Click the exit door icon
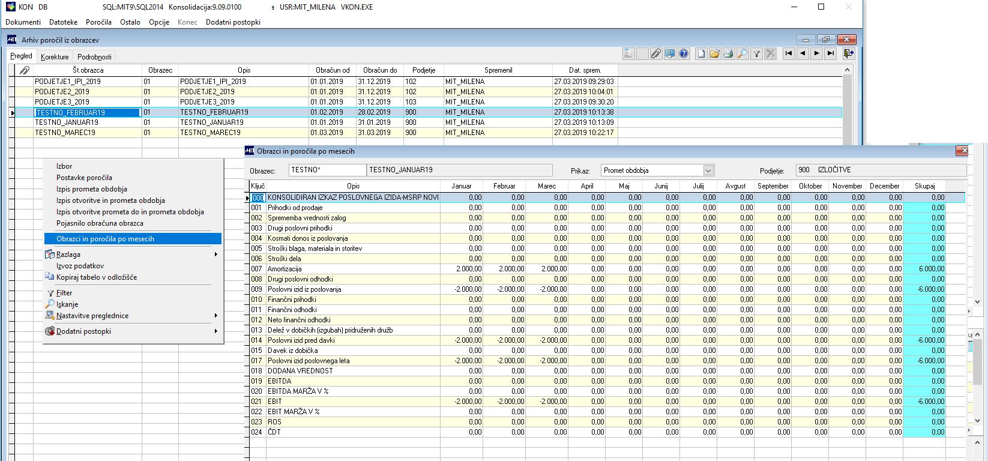 pyautogui.click(x=848, y=54)
